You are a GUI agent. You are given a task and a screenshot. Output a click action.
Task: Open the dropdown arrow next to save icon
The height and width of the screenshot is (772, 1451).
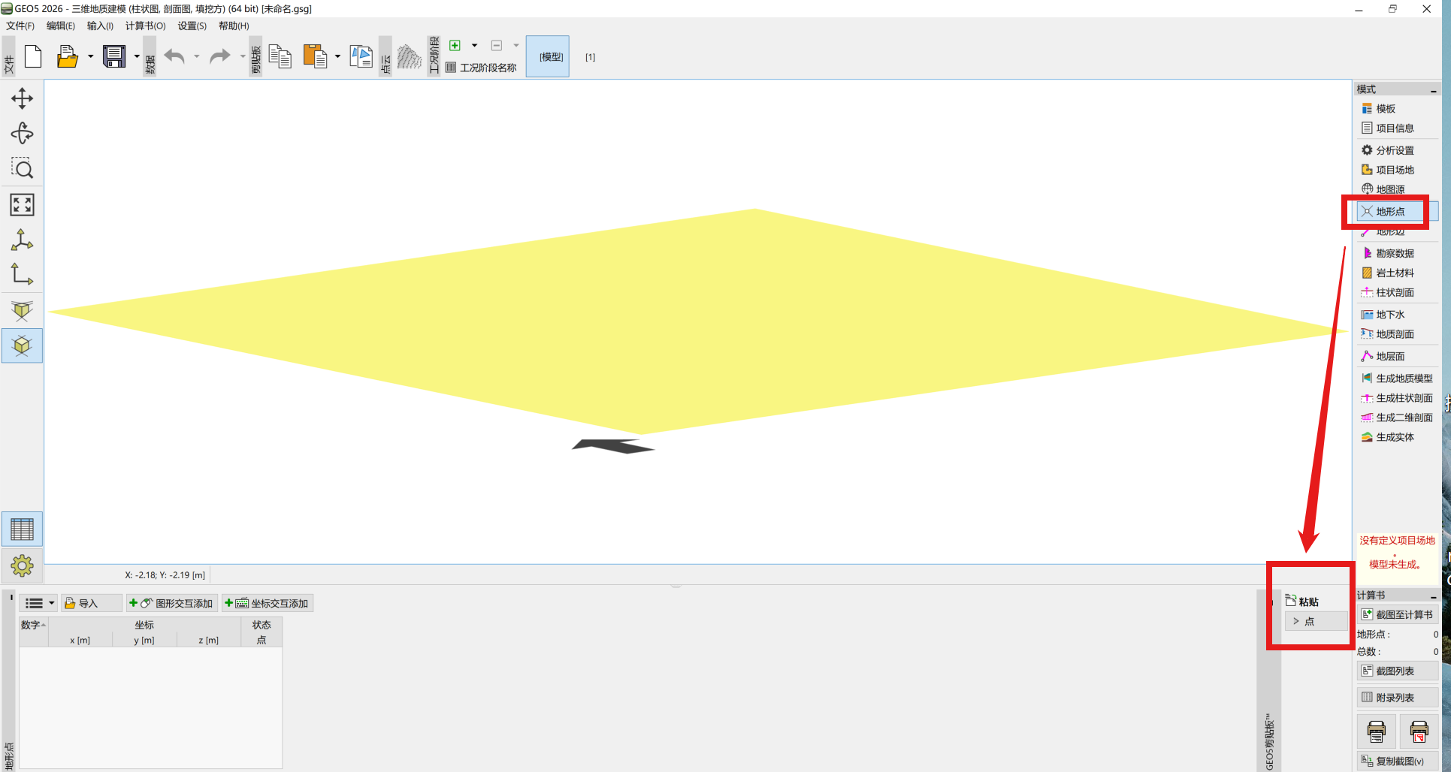(137, 57)
